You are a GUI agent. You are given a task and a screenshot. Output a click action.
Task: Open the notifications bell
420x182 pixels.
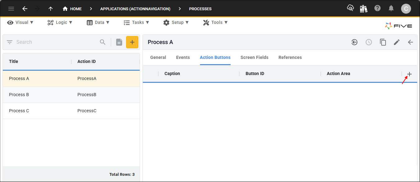(391, 8)
